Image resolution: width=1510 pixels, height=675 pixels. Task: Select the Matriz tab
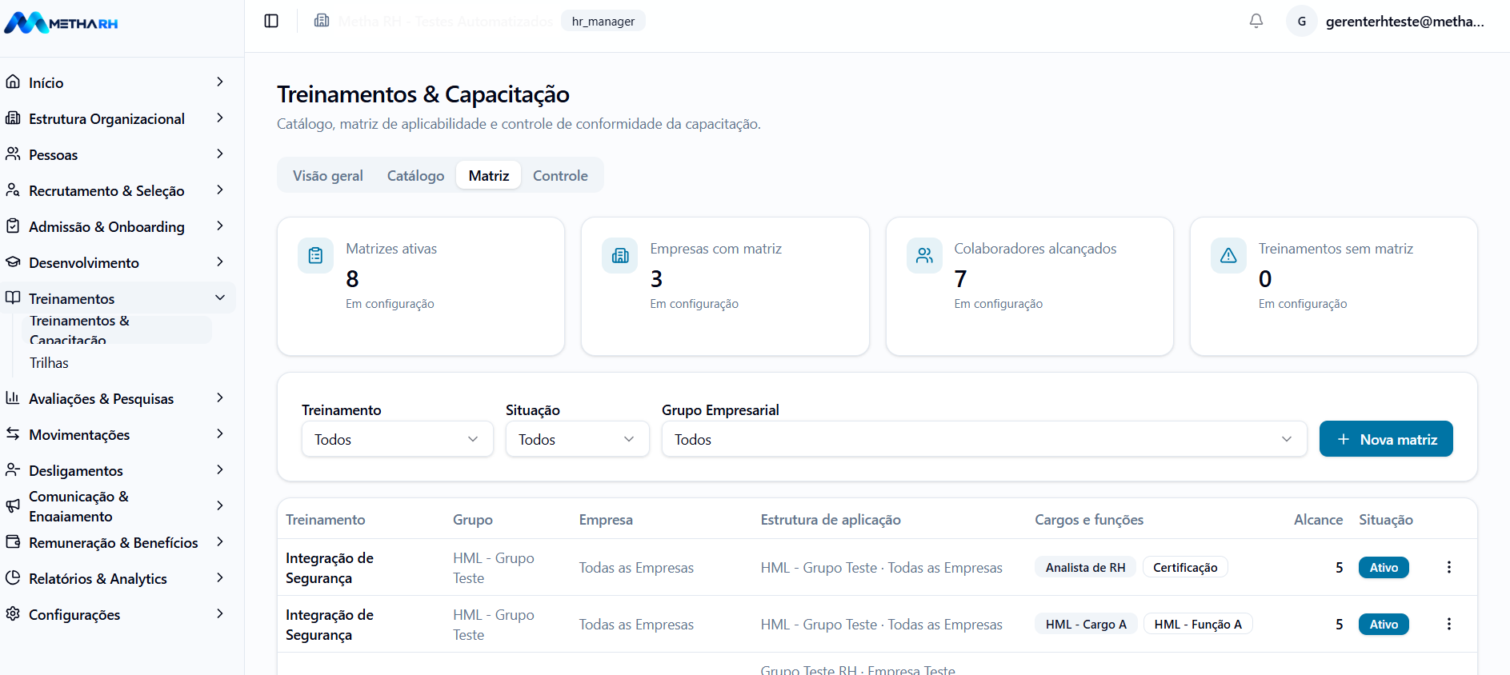click(489, 175)
